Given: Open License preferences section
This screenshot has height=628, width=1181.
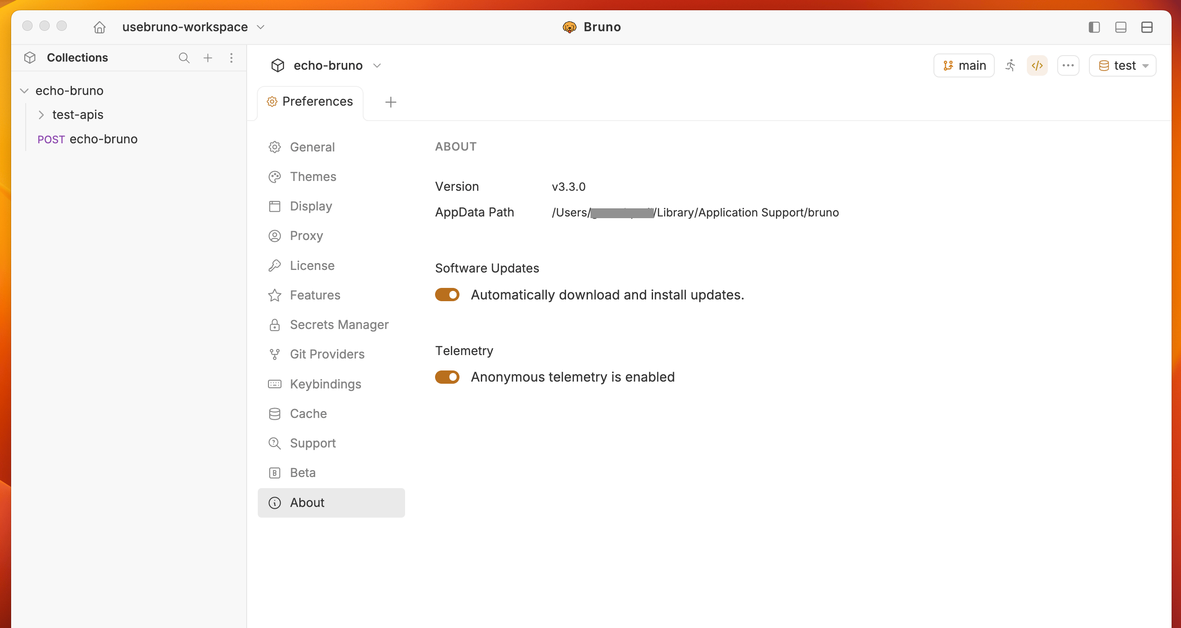Looking at the screenshot, I should coord(331,266).
